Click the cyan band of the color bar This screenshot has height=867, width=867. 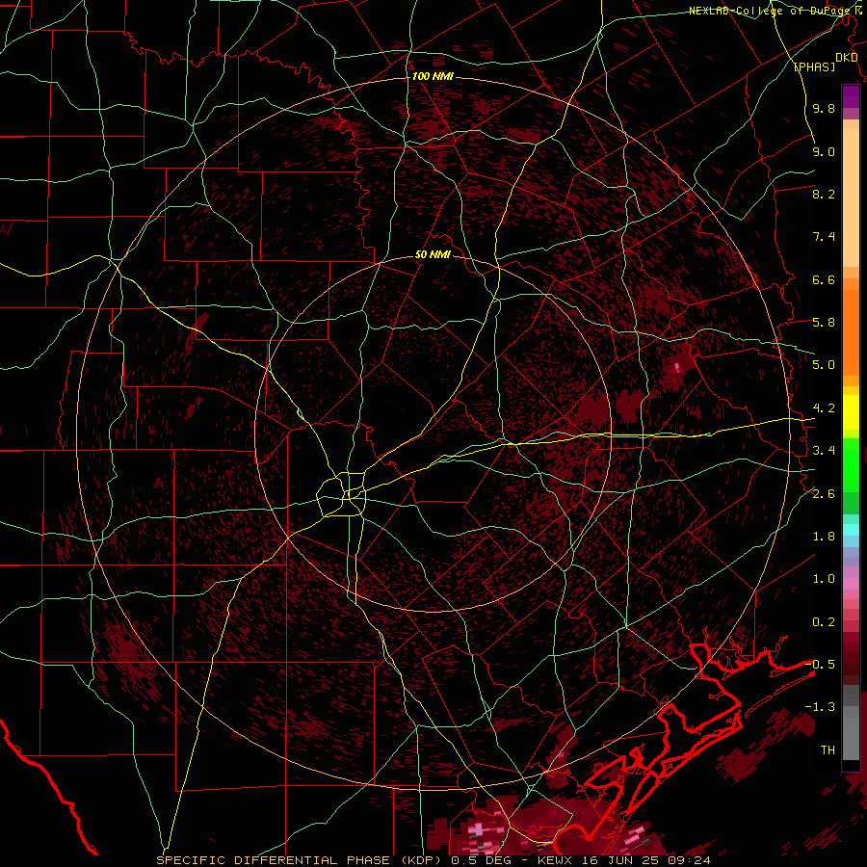[851, 530]
